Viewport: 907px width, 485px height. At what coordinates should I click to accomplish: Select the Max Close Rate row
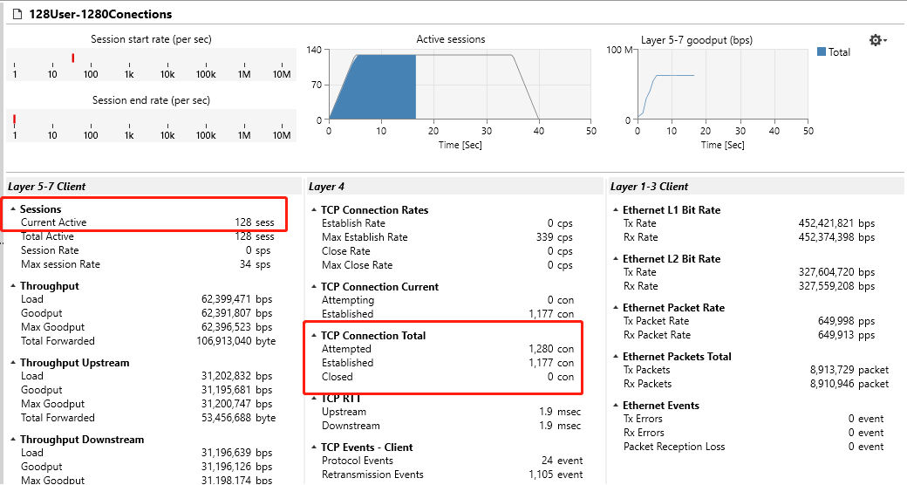click(x=447, y=265)
